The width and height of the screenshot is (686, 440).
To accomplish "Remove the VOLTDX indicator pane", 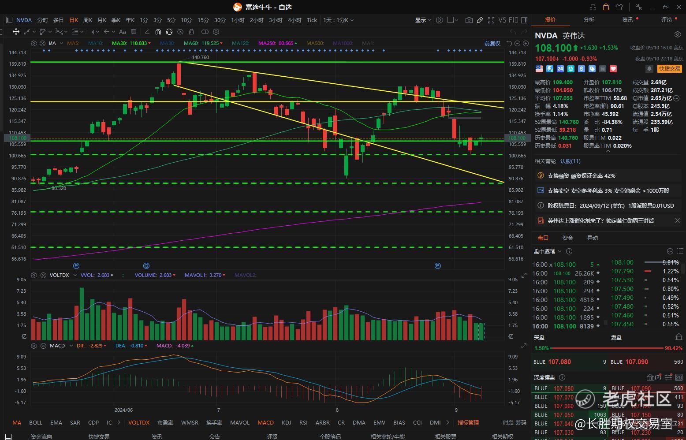I will point(43,275).
